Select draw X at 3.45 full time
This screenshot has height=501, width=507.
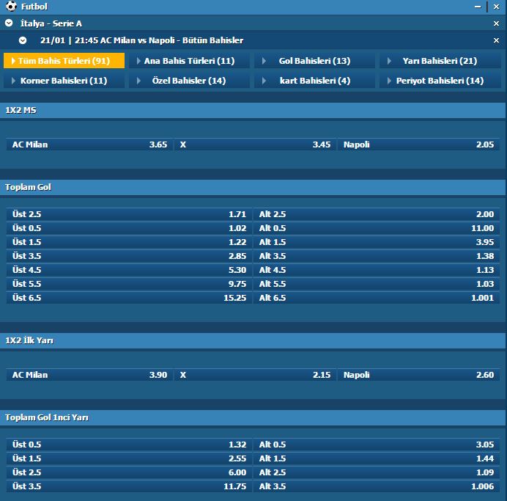(256, 145)
